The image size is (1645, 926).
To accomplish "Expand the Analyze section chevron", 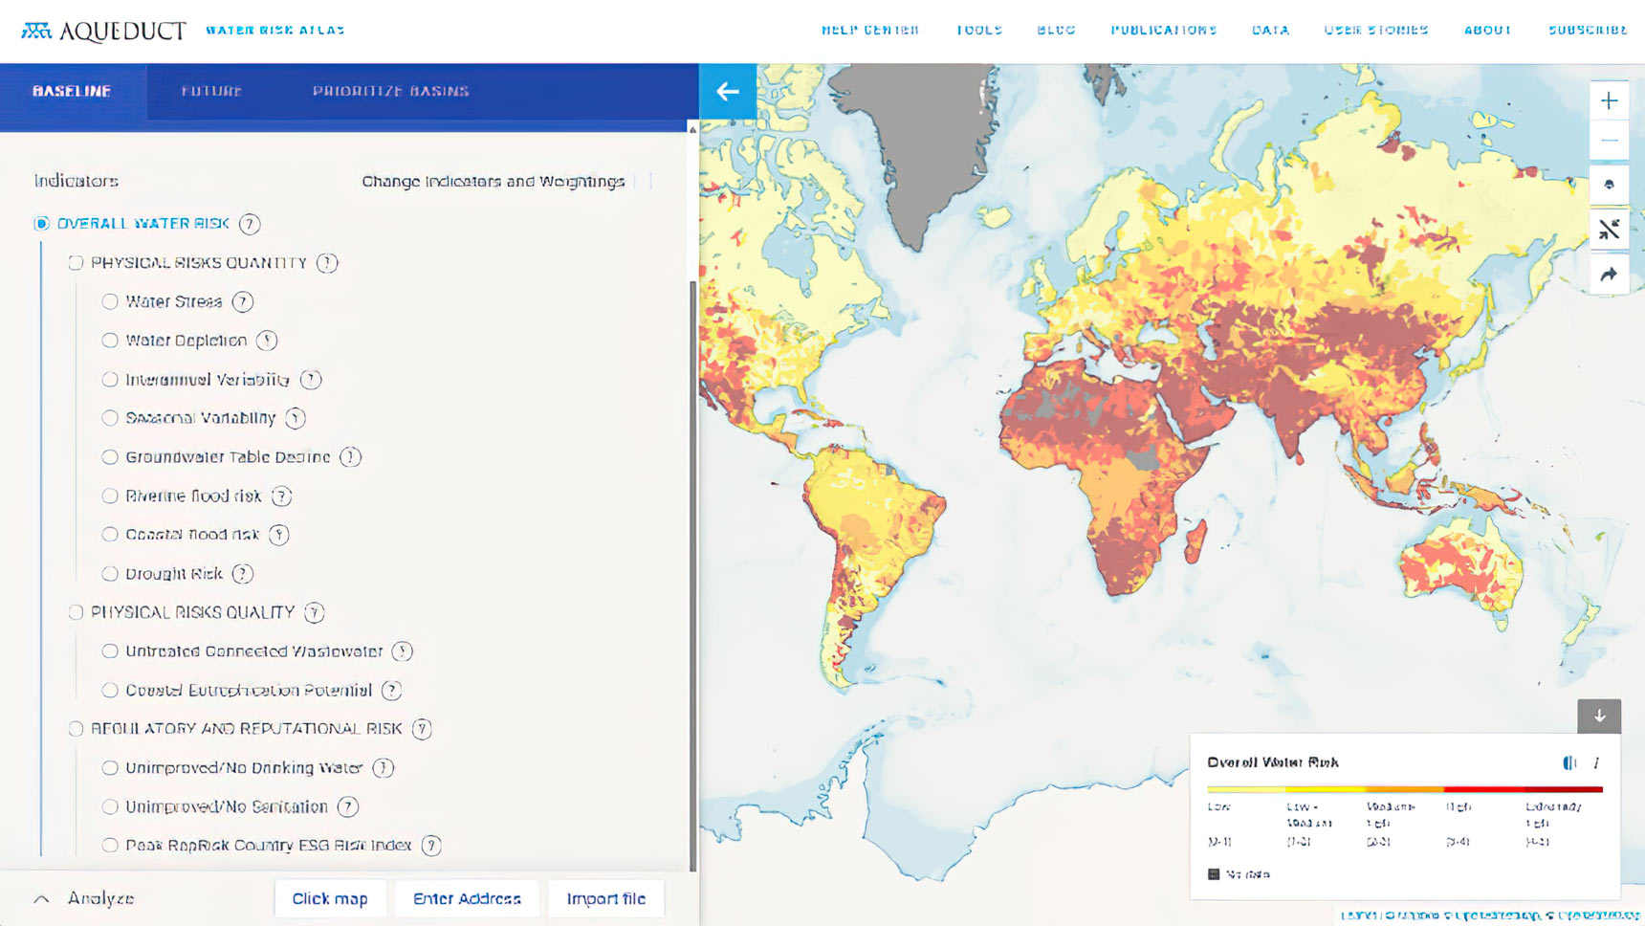I will coord(41,899).
